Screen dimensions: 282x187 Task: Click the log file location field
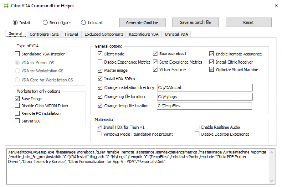click(x=204, y=96)
